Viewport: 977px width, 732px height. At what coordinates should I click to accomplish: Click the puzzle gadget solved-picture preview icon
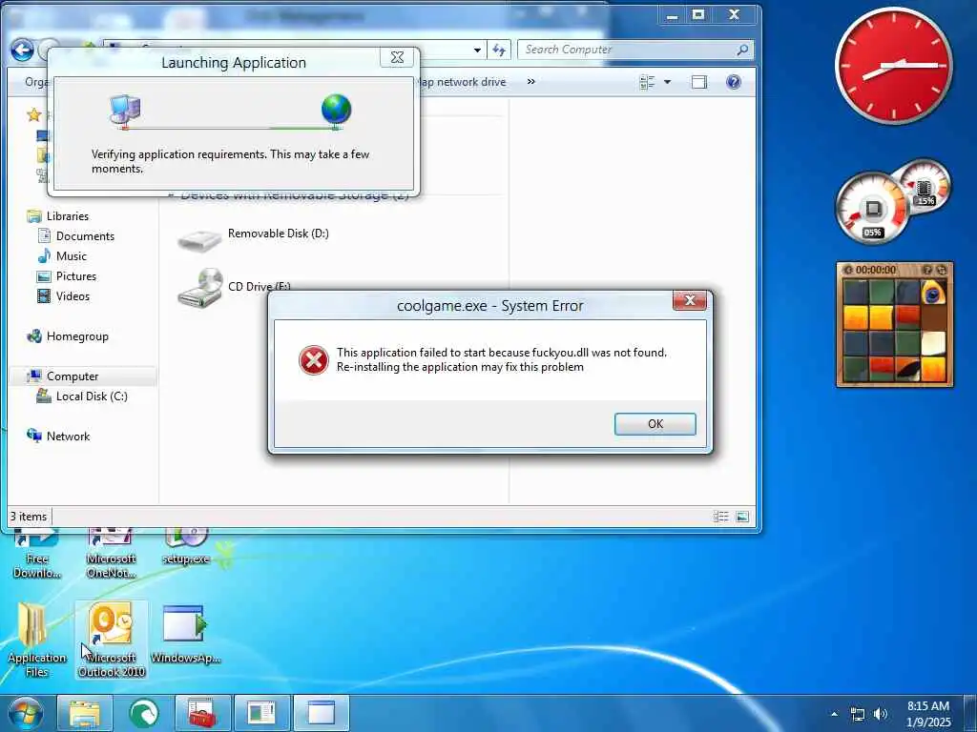pyautogui.click(x=927, y=270)
